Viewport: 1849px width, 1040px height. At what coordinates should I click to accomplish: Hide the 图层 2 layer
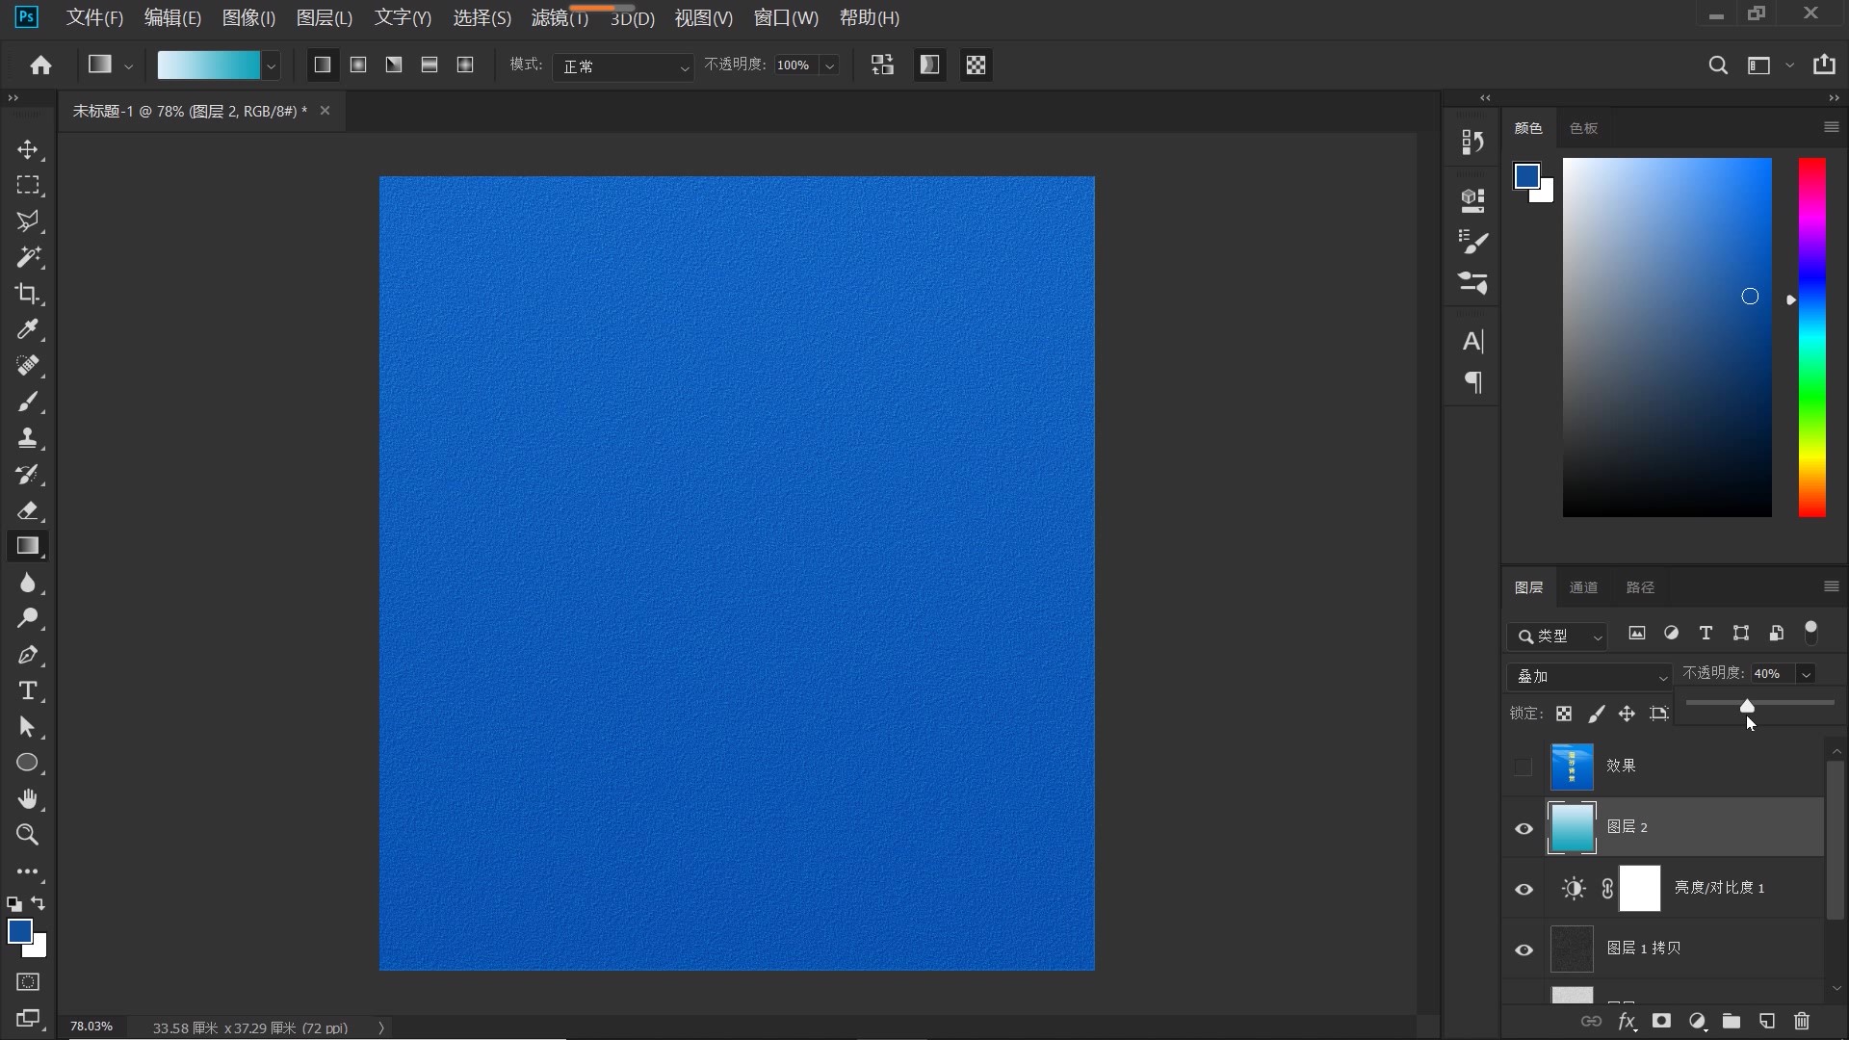pyautogui.click(x=1523, y=828)
